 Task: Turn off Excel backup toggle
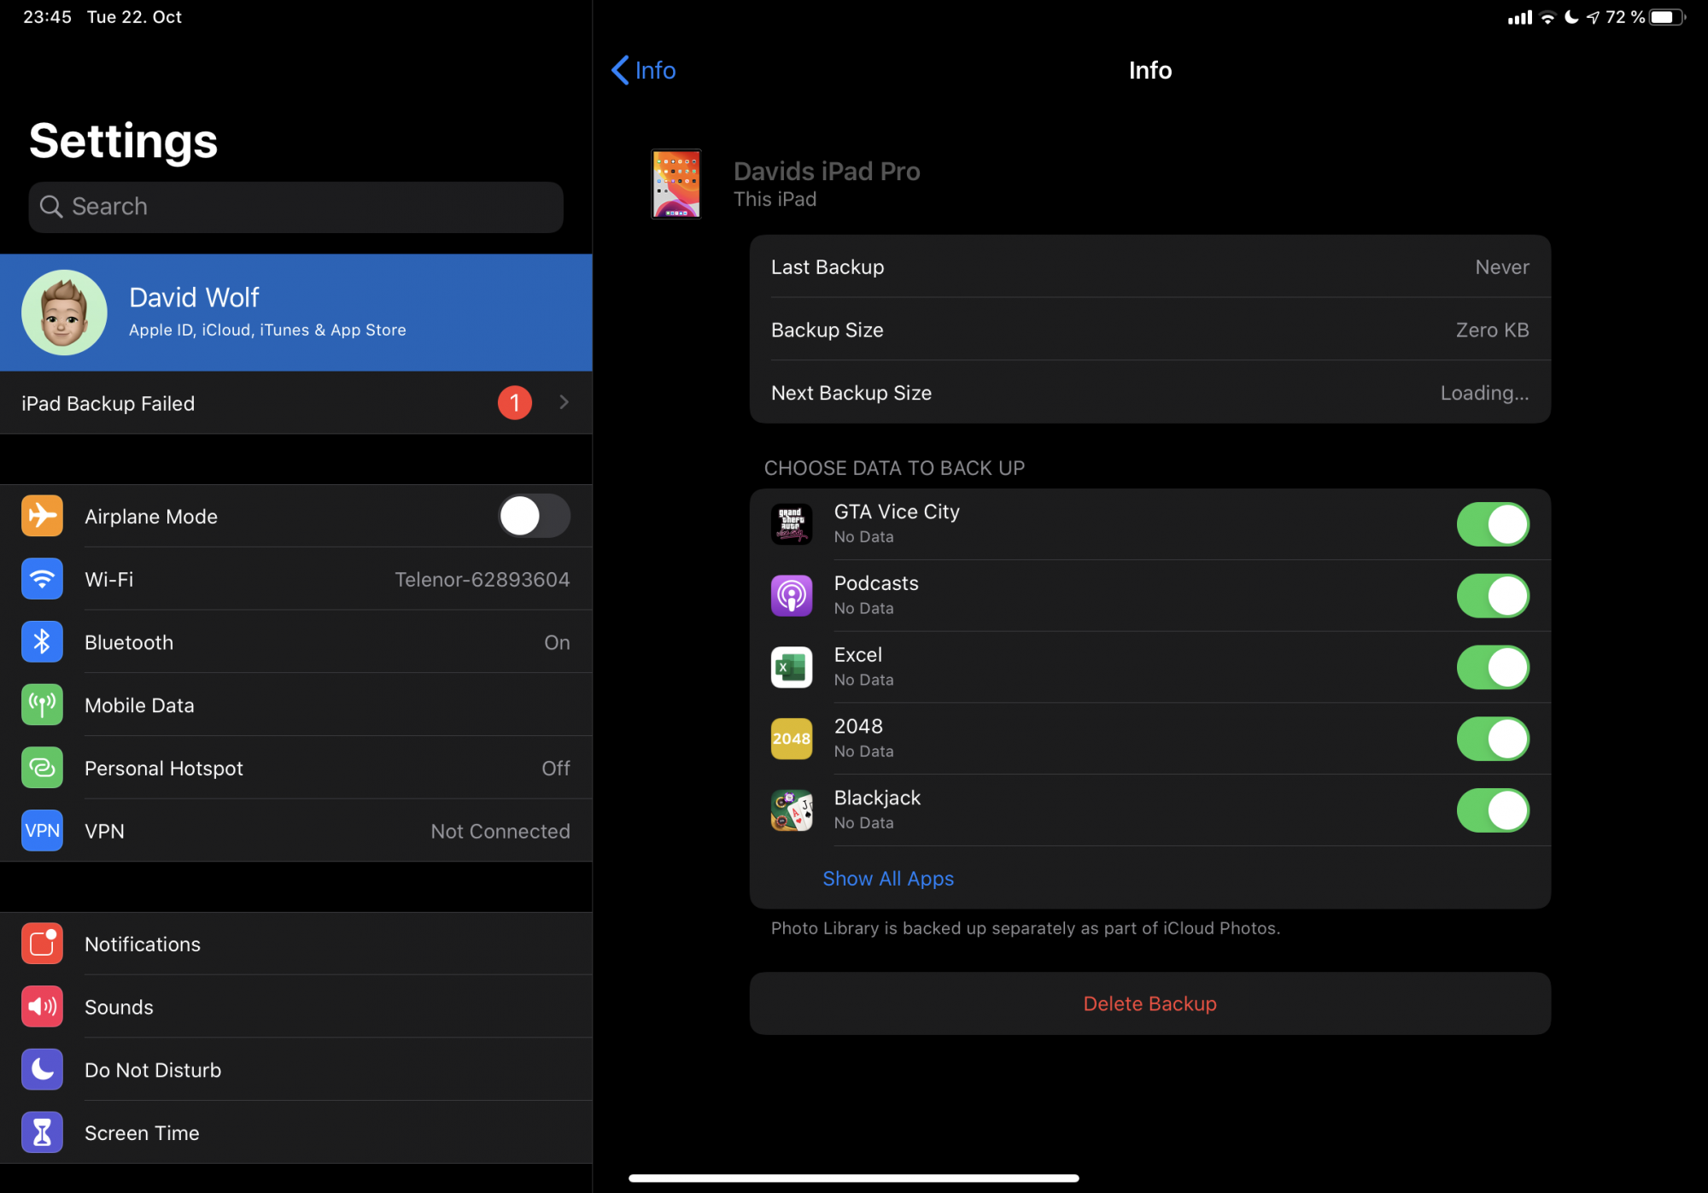point(1492,667)
